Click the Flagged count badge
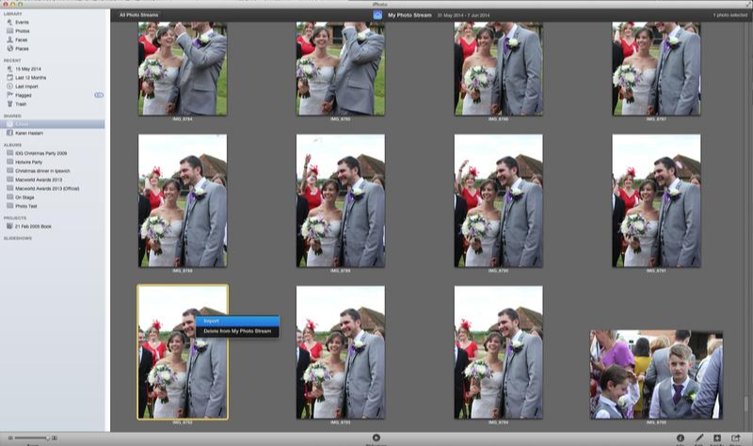 point(99,95)
